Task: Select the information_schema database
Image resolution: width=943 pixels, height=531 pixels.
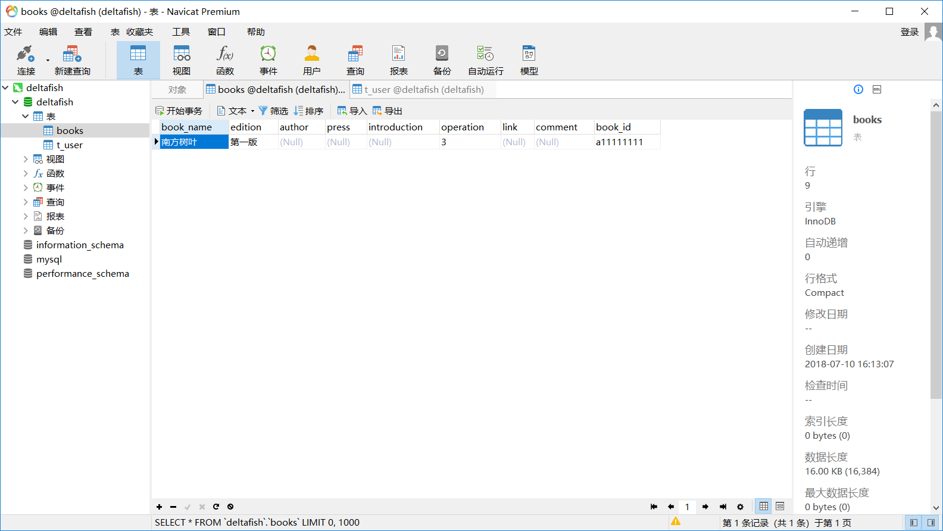Action: (x=80, y=245)
